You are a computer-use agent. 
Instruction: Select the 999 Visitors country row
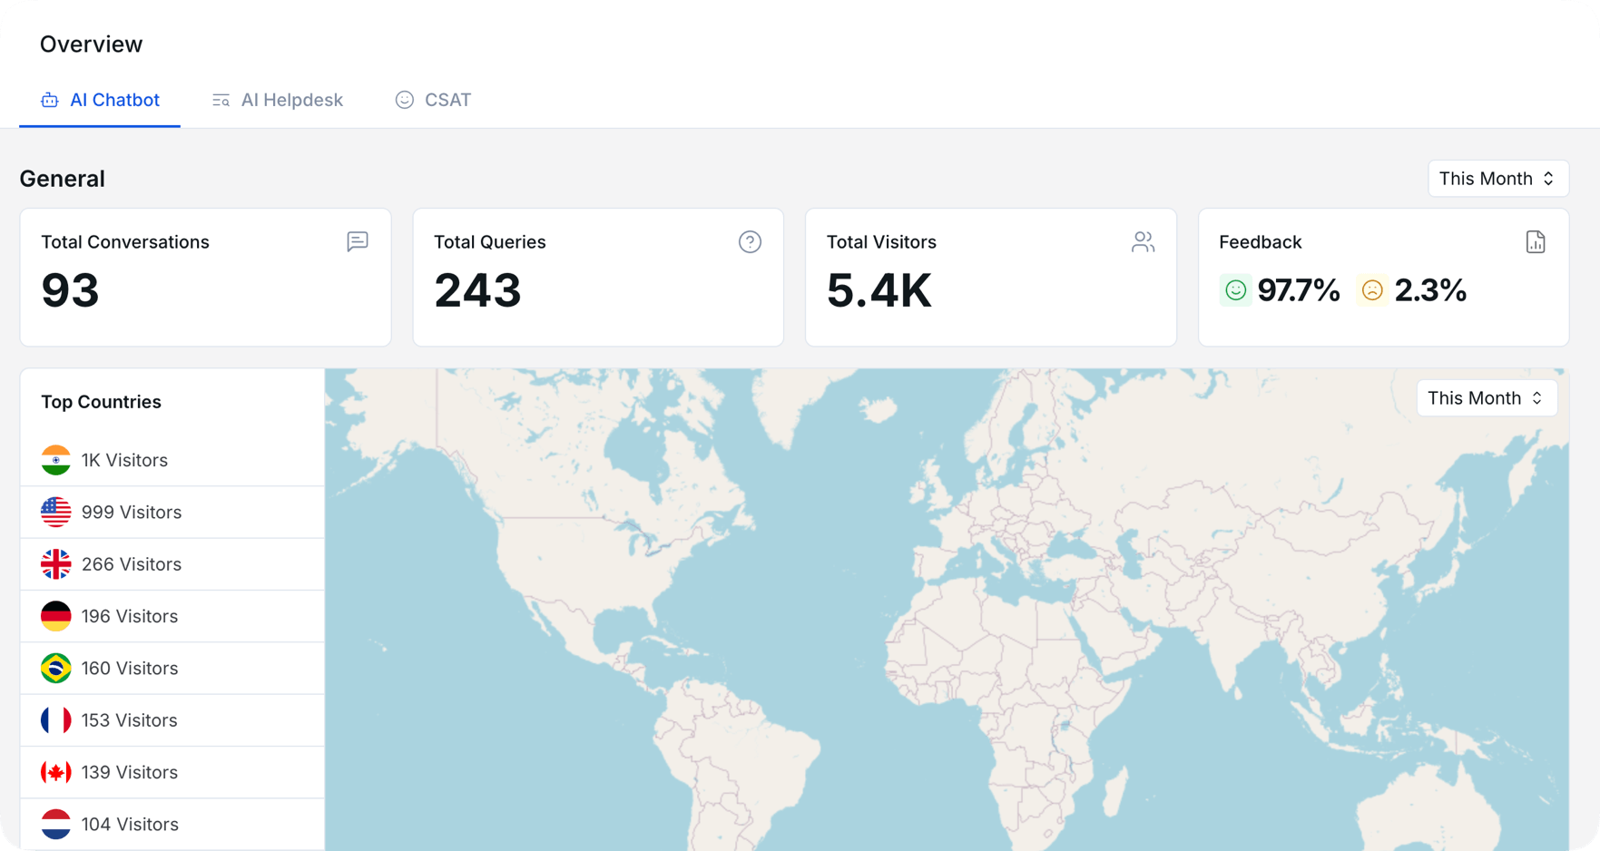point(172,513)
